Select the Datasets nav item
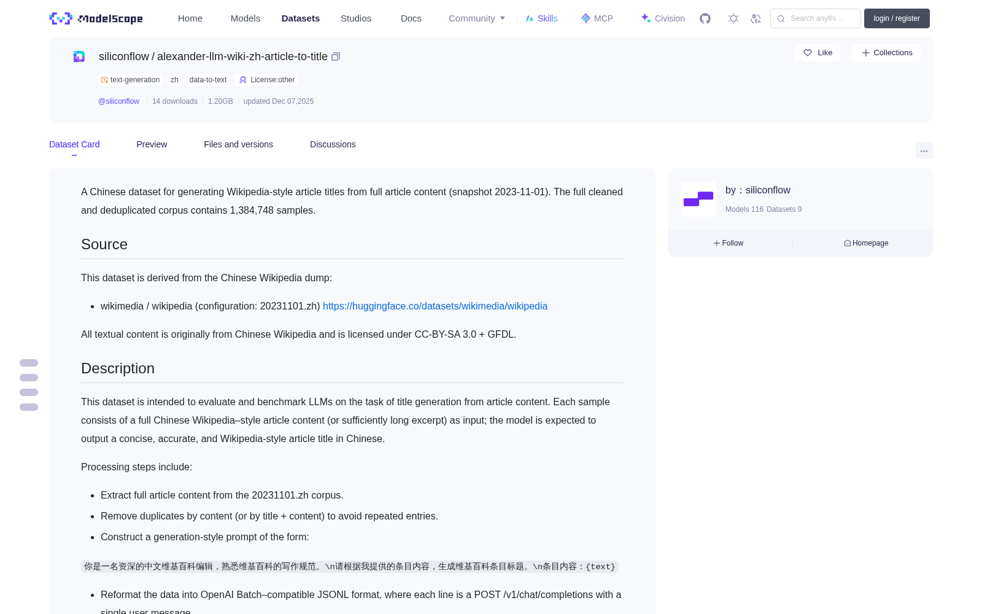This screenshot has height=614, width=982. (x=301, y=18)
